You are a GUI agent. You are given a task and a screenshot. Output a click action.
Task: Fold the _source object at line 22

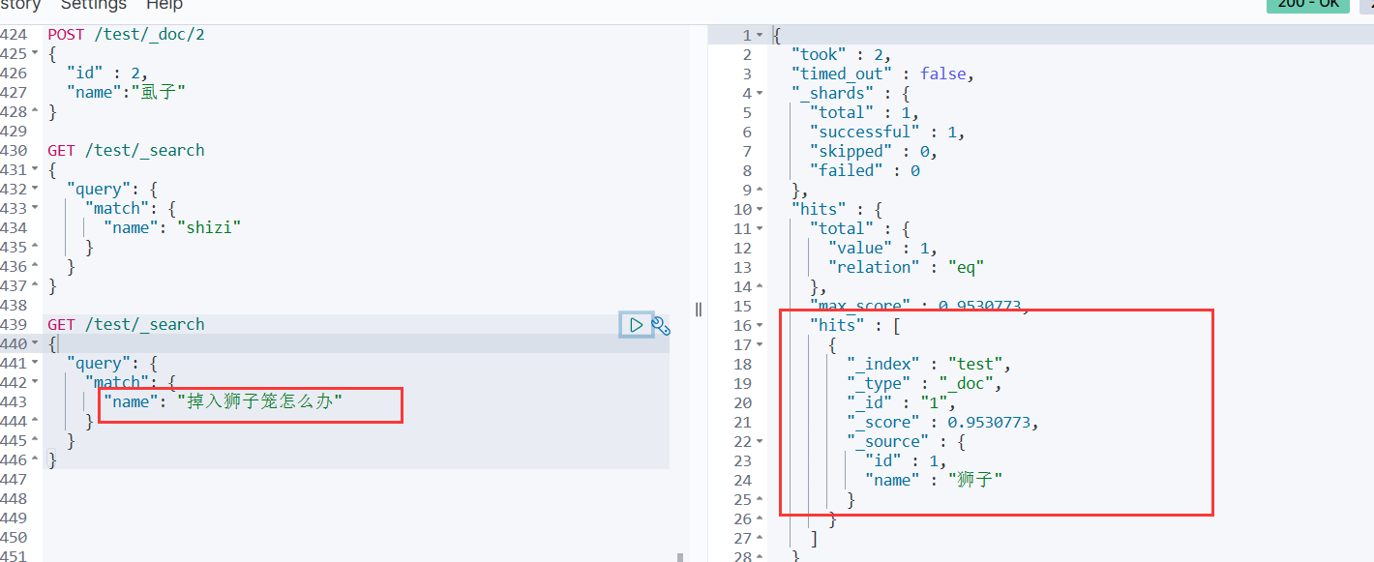pyautogui.click(x=760, y=441)
